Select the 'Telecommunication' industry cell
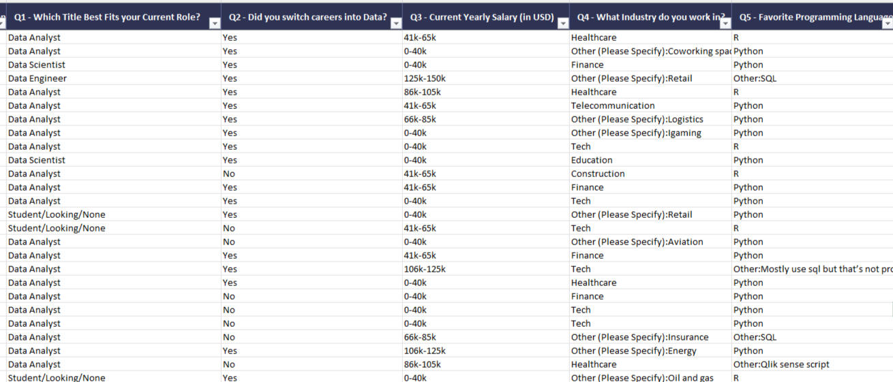The height and width of the screenshot is (382, 893). [612, 106]
